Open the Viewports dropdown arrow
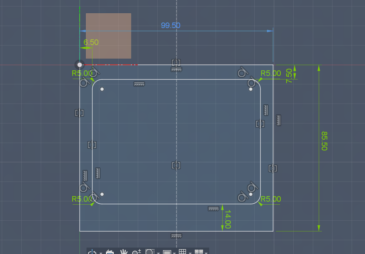Screen dimensions: 365x254 point(206,253)
